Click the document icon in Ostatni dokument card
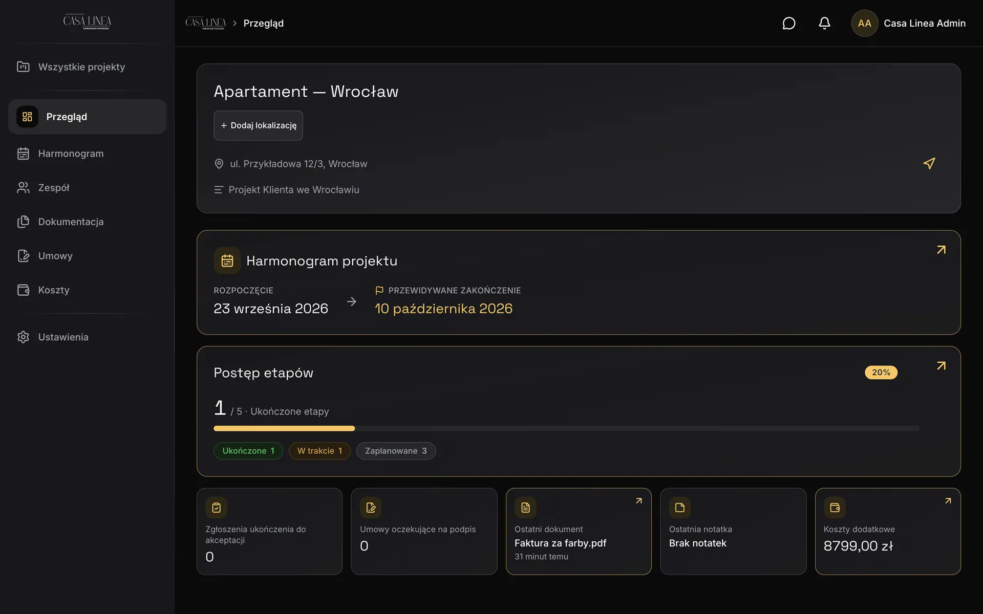Screen dimensions: 983x614 pos(525,508)
